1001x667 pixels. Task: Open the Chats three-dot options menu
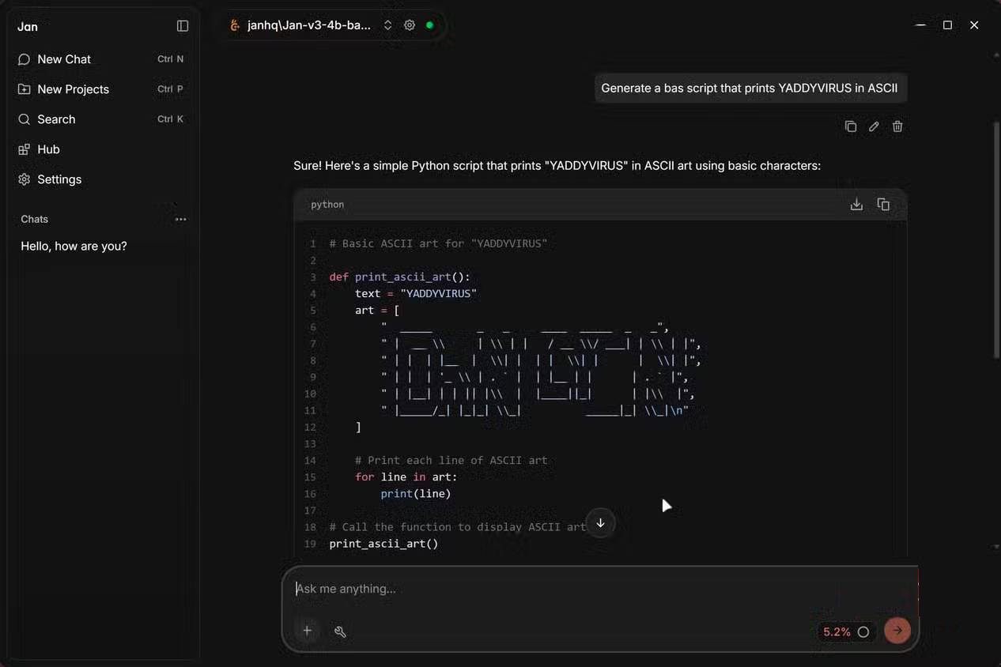[x=181, y=219]
